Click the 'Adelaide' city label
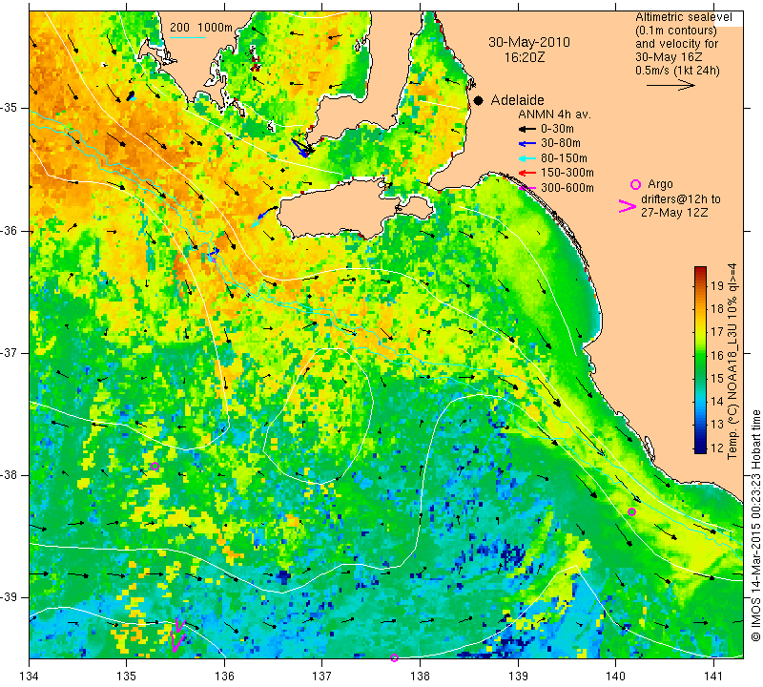763x687 pixels. click(x=517, y=100)
